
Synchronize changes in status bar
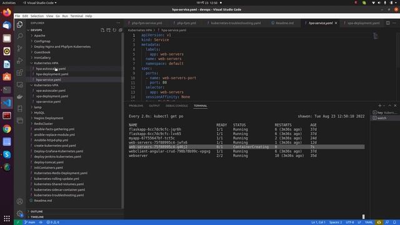[41, 222]
